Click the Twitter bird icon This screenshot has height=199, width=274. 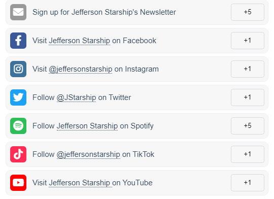18,97
